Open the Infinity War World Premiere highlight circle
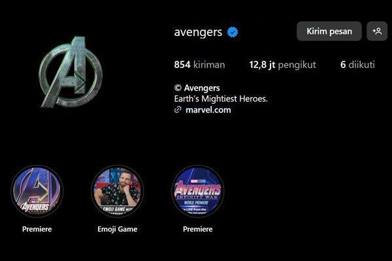This screenshot has height=261, width=392. 198,191
